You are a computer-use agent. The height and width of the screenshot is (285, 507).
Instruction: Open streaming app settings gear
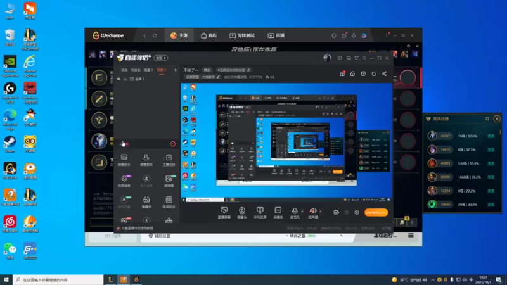click(x=357, y=212)
